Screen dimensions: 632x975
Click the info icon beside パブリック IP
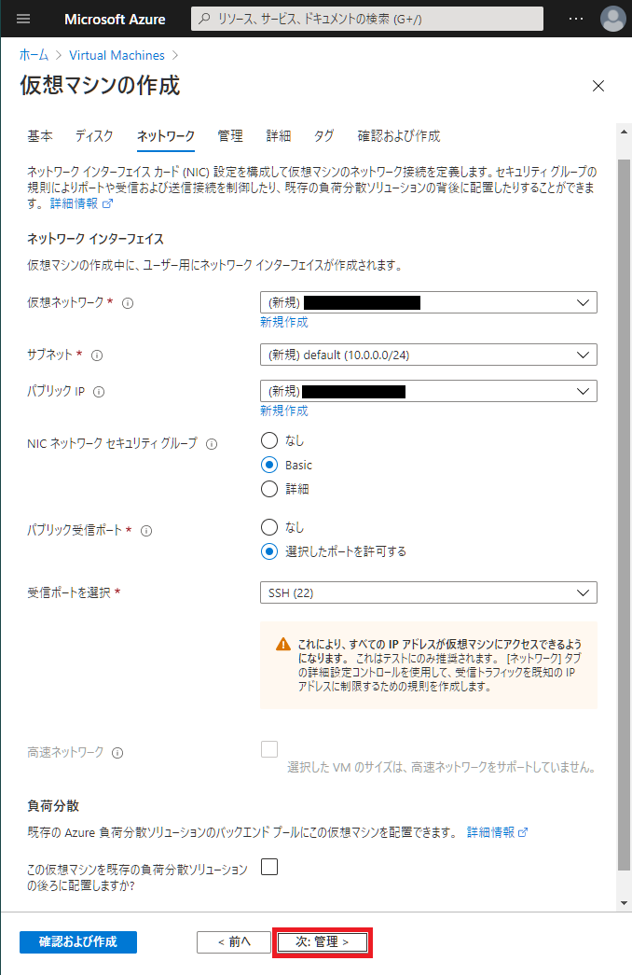coord(99,392)
